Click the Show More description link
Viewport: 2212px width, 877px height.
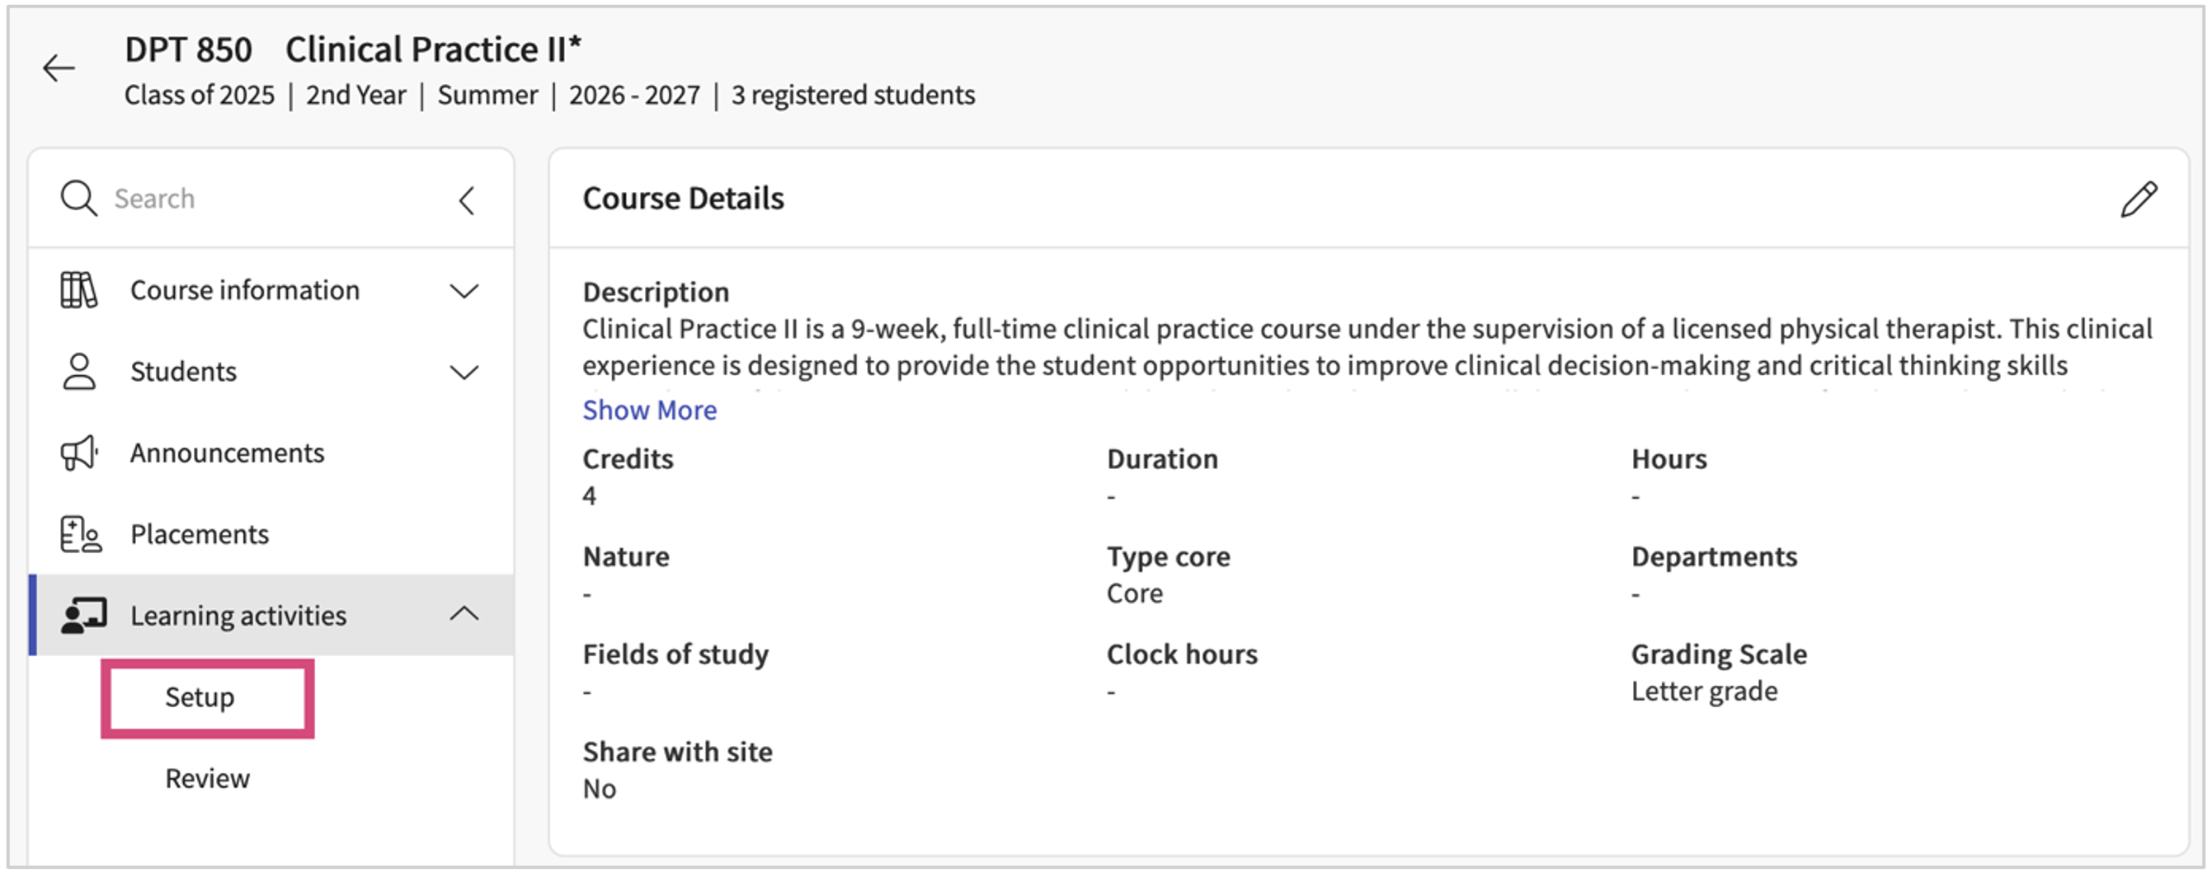[649, 410]
